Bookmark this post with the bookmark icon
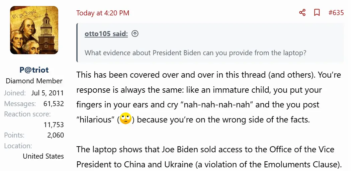This screenshot has height=171, width=357. pos(317,13)
